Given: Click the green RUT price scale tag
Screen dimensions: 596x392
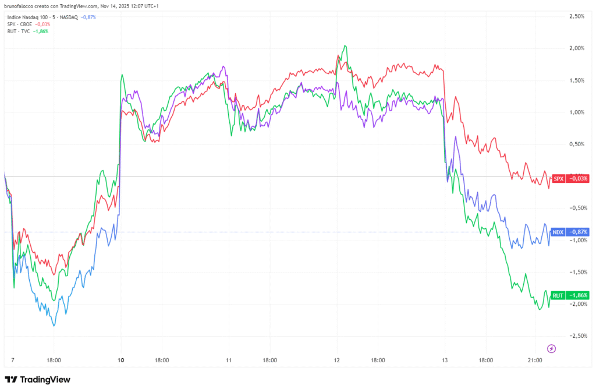Looking at the screenshot, I should [x=559, y=295].
